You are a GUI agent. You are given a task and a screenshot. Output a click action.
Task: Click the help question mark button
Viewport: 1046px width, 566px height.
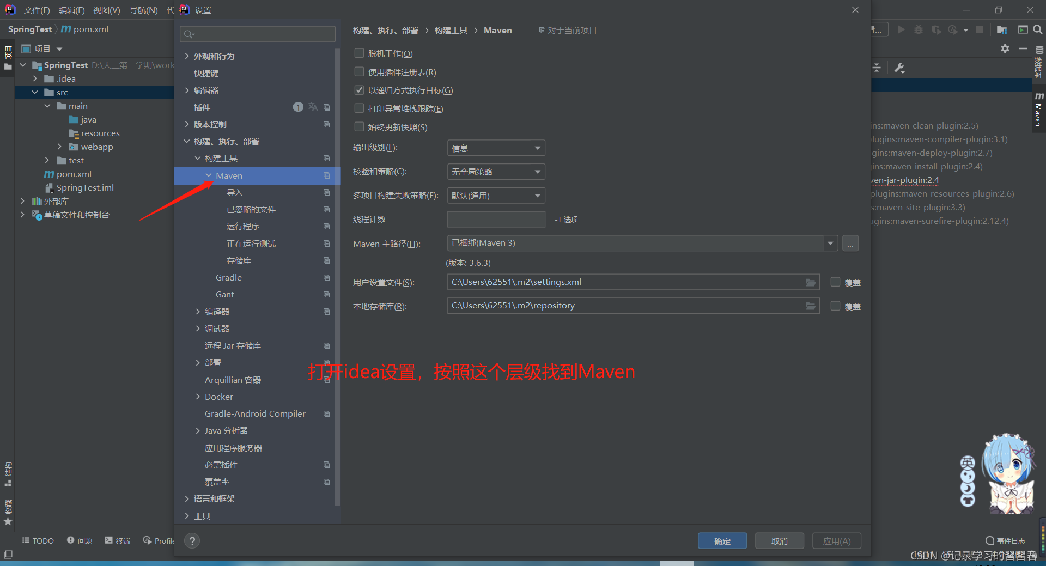click(x=192, y=540)
